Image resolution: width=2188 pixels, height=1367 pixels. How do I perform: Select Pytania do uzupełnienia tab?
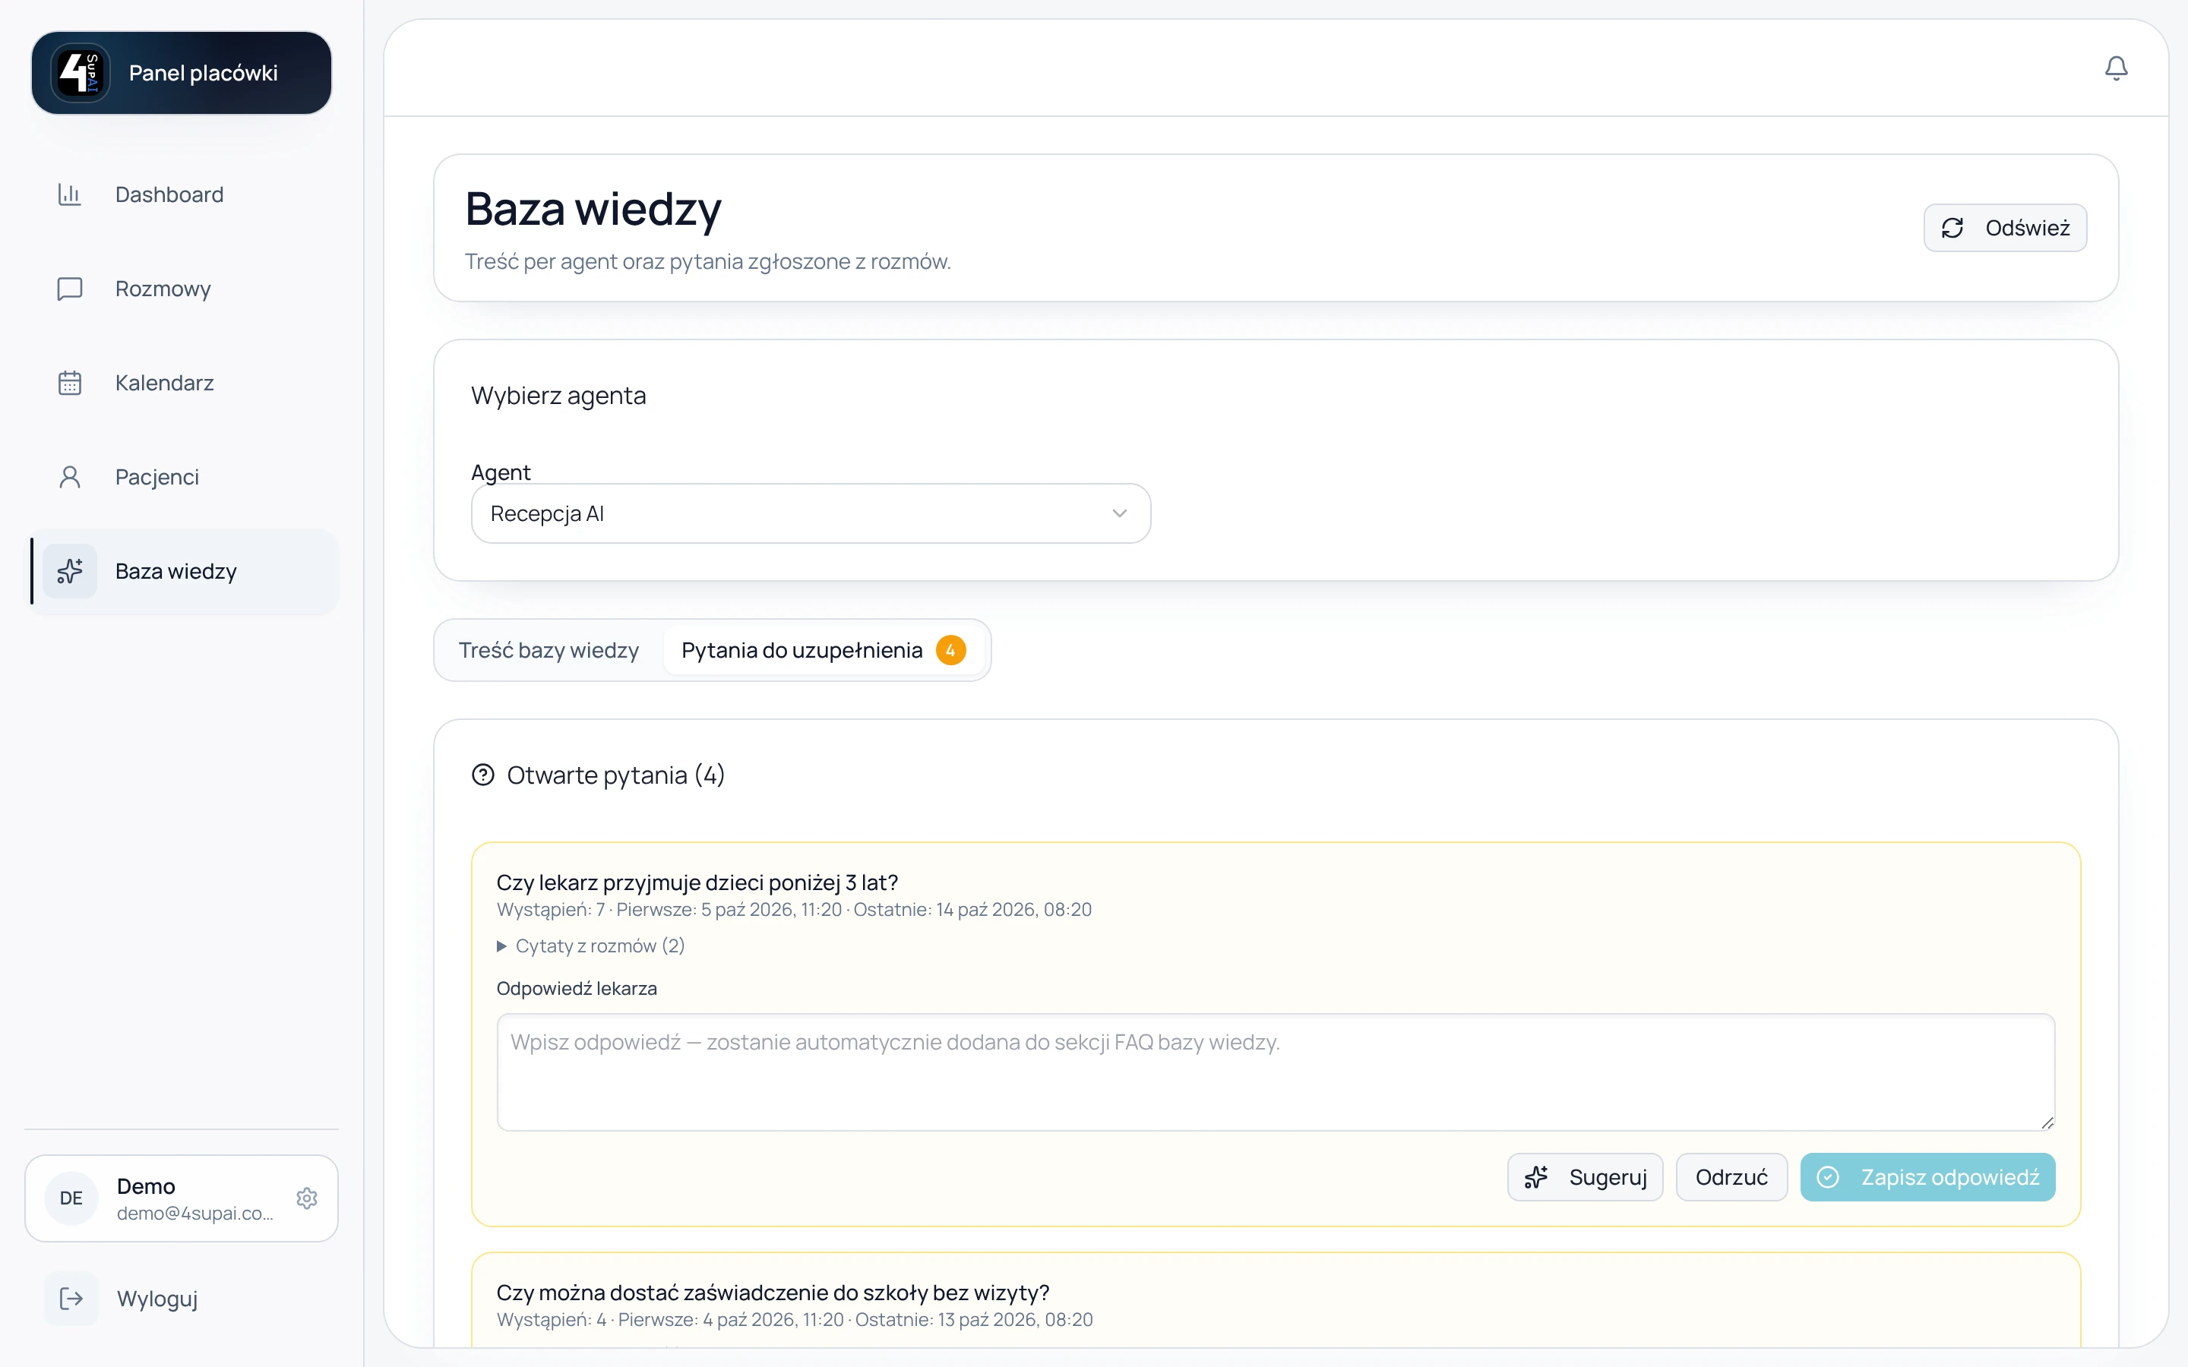coord(824,650)
